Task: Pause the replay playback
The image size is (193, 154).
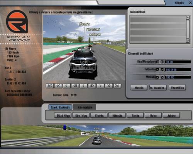Action: coord(83,85)
